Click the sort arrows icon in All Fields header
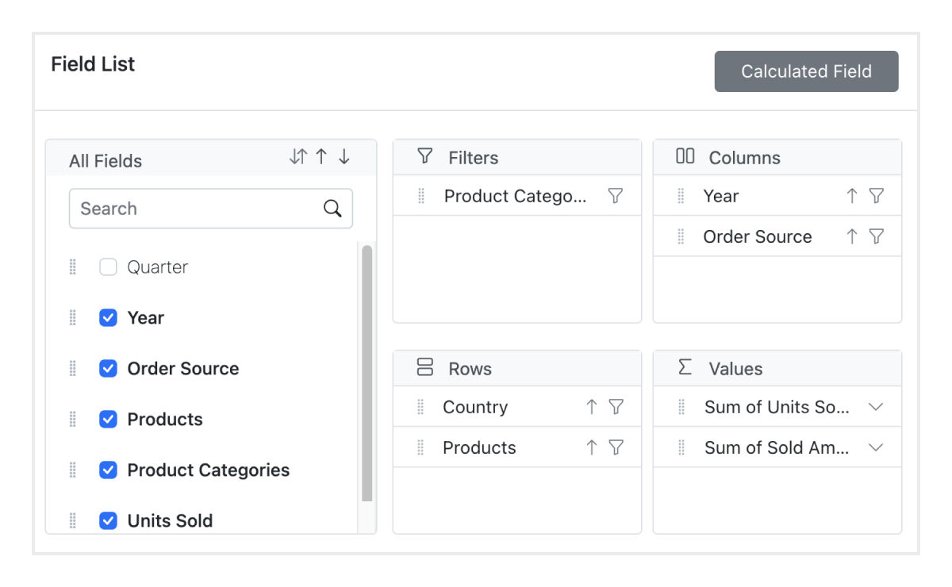Viewport: 952px width, 587px height. [x=298, y=156]
